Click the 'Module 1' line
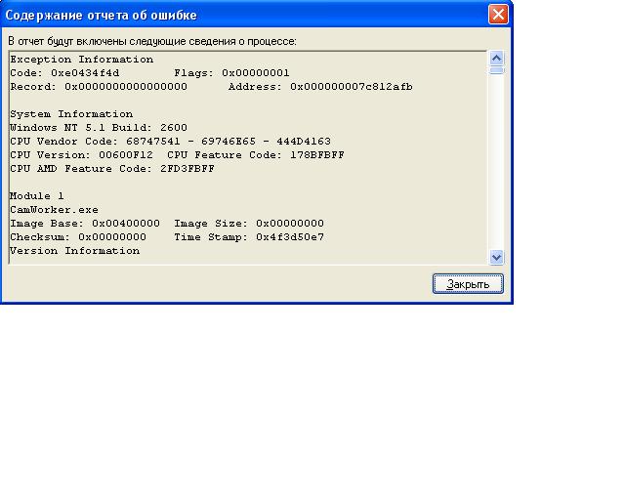Image resolution: width=625 pixels, height=500 pixels. point(37,195)
